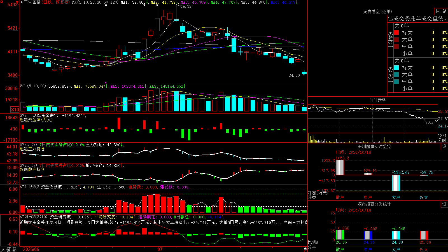Click the 分时走势 panel title

(x=377, y=100)
